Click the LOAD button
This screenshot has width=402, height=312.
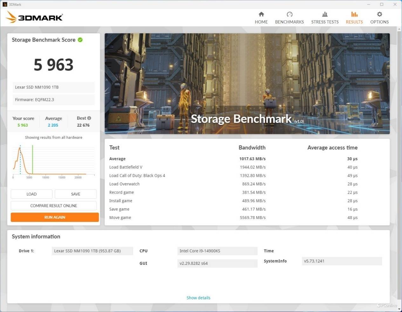[31, 194]
